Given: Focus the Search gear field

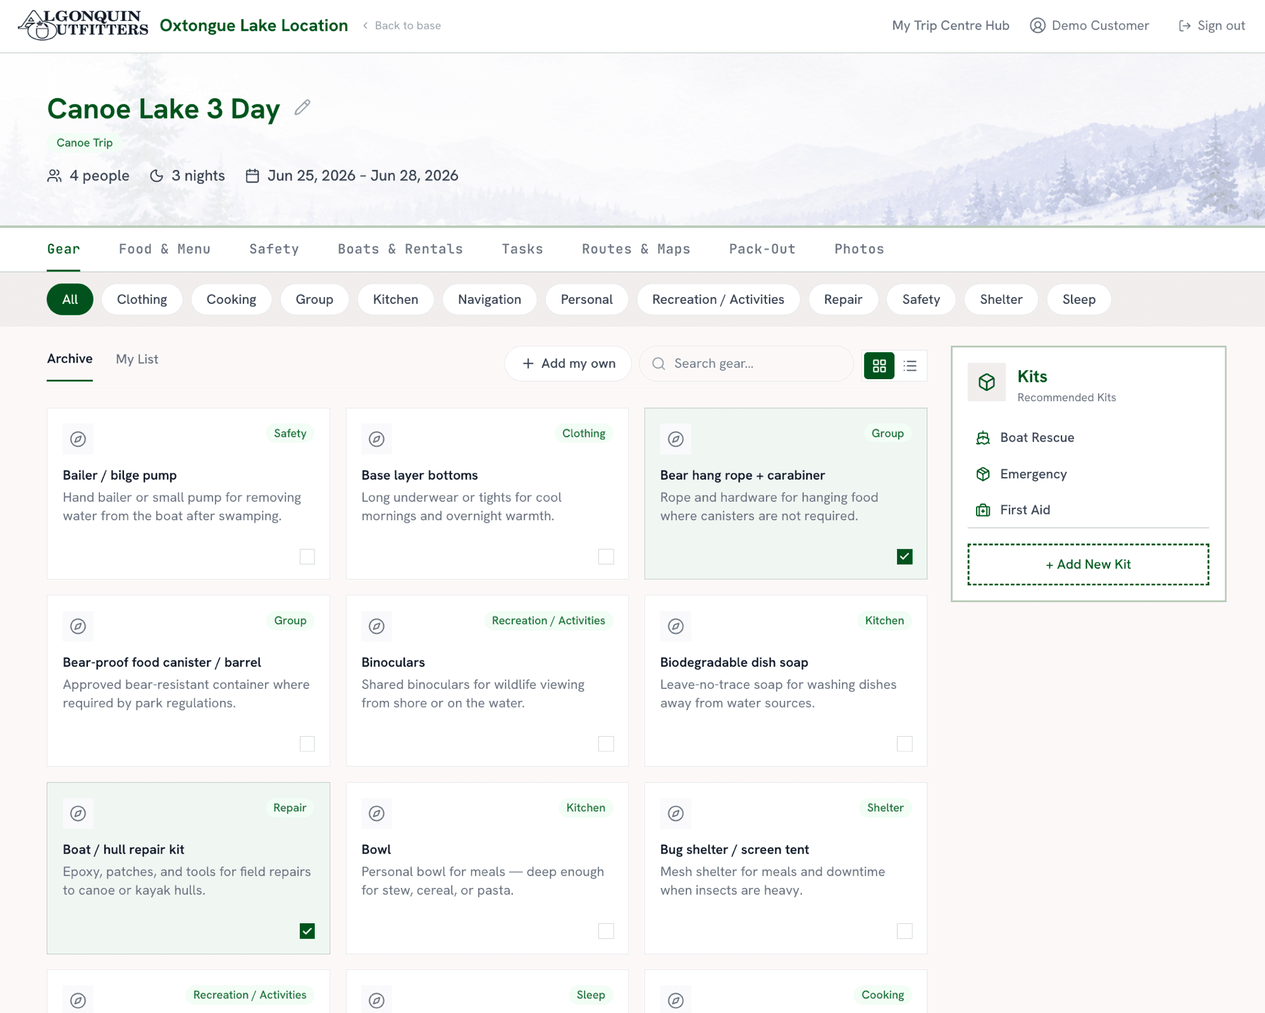Looking at the screenshot, I should click(746, 363).
